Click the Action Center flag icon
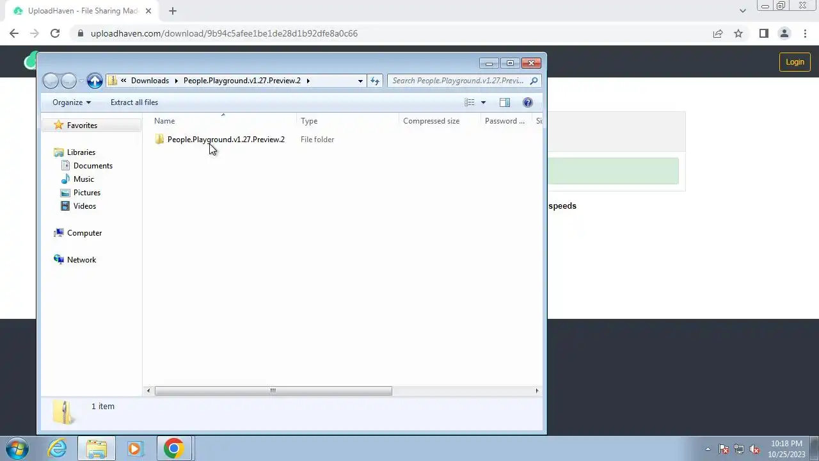The image size is (819, 461). (x=724, y=449)
